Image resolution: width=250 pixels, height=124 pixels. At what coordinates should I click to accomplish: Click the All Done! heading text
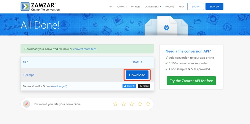(40, 25)
